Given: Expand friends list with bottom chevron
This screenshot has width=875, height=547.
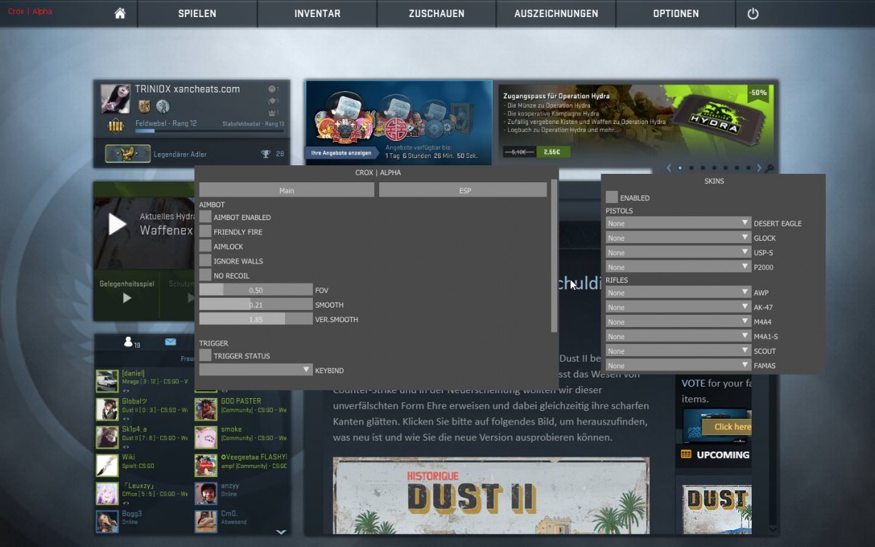Looking at the screenshot, I should [x=281, y=531].
